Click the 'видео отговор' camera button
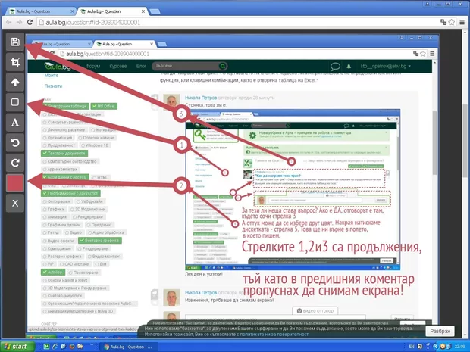470x352 pixels. (315, 310)
